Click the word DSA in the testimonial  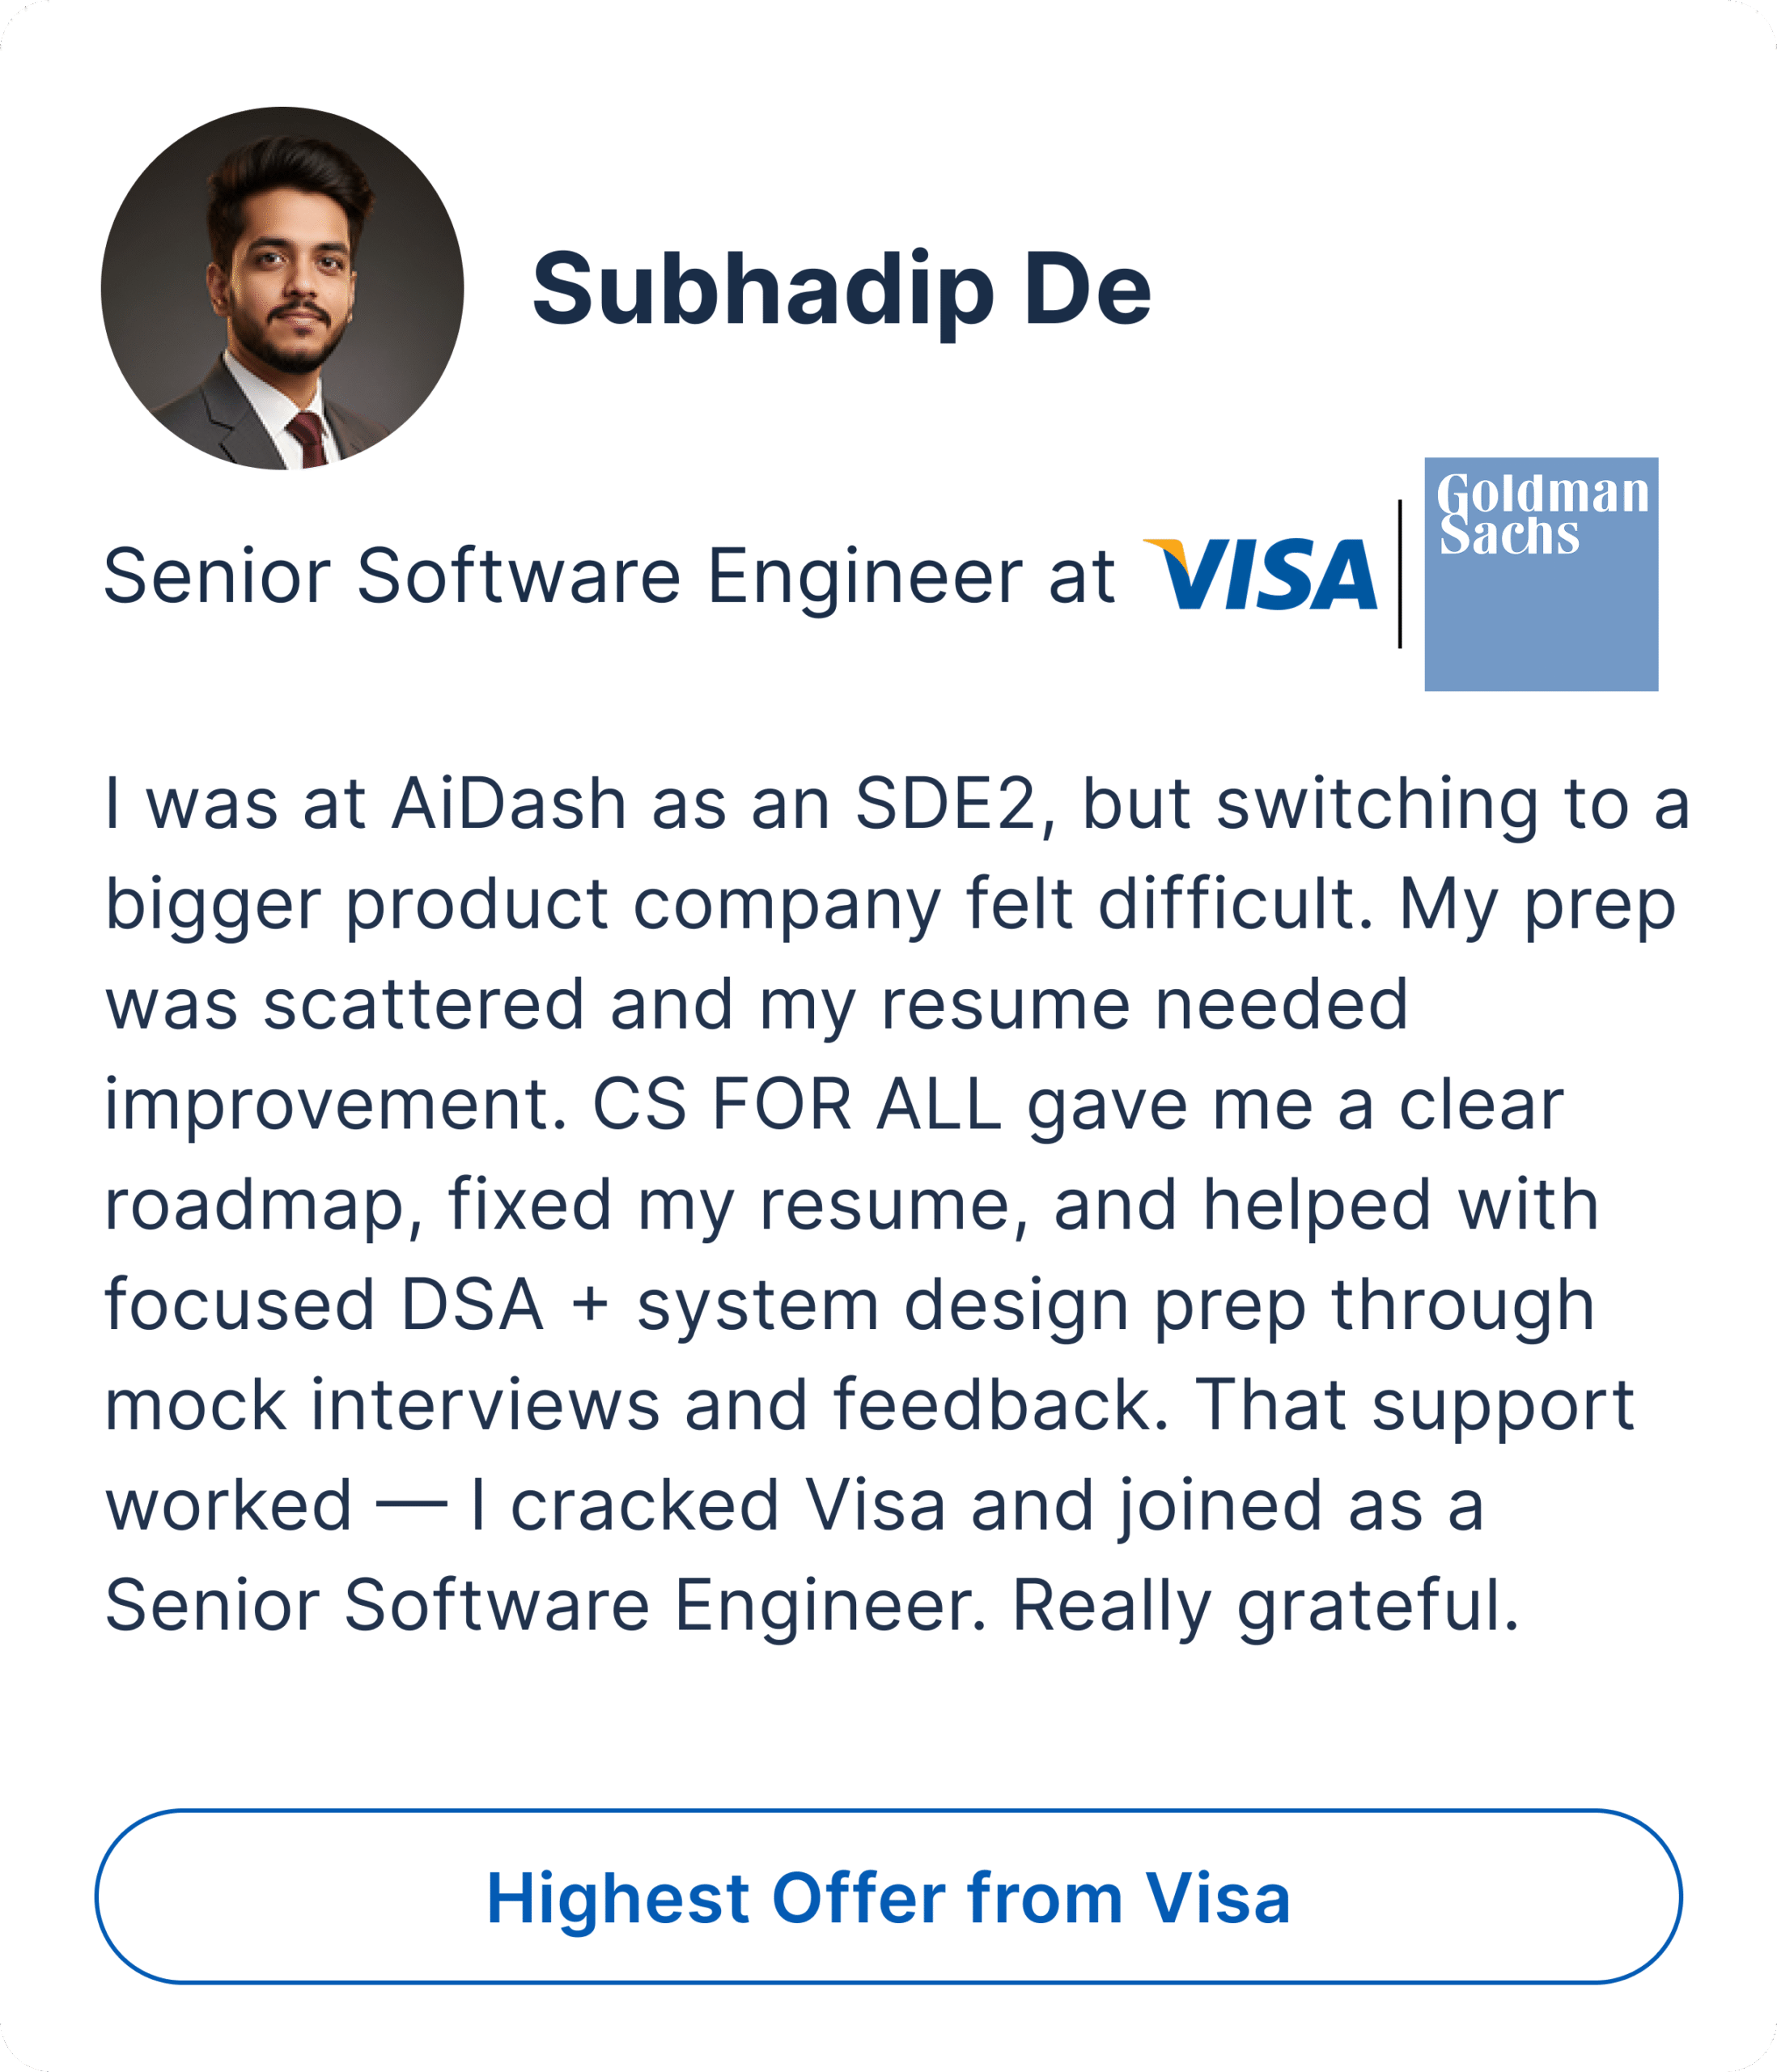point(473,1305)
